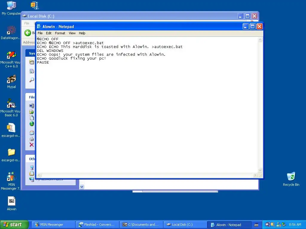The width and height of the screenshot is (306, 229).
Task: Click add/remove programs icon in System Tasks
Action: (x=32, y=71)
